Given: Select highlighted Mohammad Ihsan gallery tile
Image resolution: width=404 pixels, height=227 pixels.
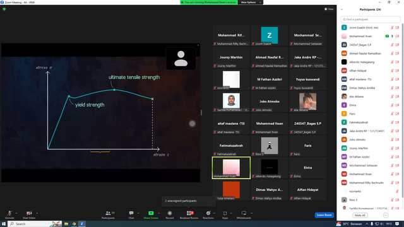Looking at the screenshot, I should tap(231, 168).
